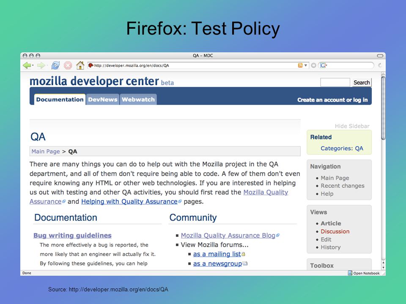Select the Documentation tab
The height and width of the screenshot is (304, 406).
[x=60, y=99]
